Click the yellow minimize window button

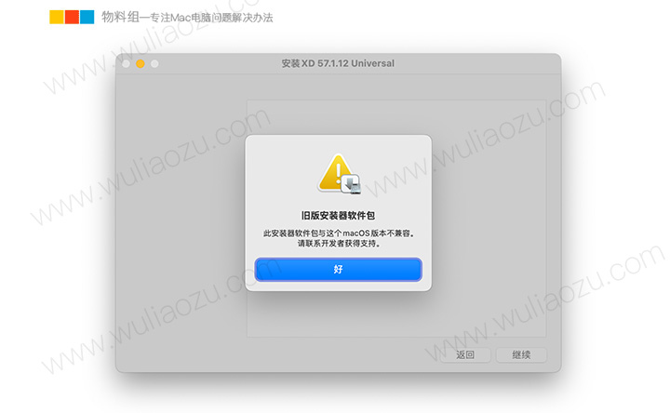pyautogui.click(x=141, y=63)
